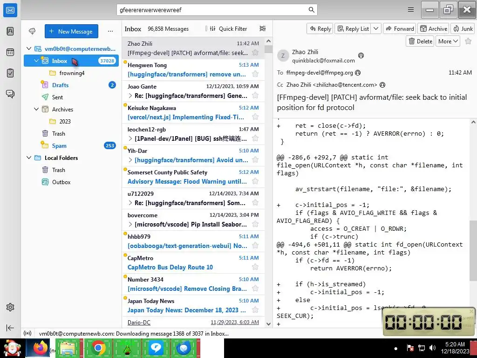This screenshot has height=358, width=477.
Task: Click the Forward button
Action: pos(400,28)
